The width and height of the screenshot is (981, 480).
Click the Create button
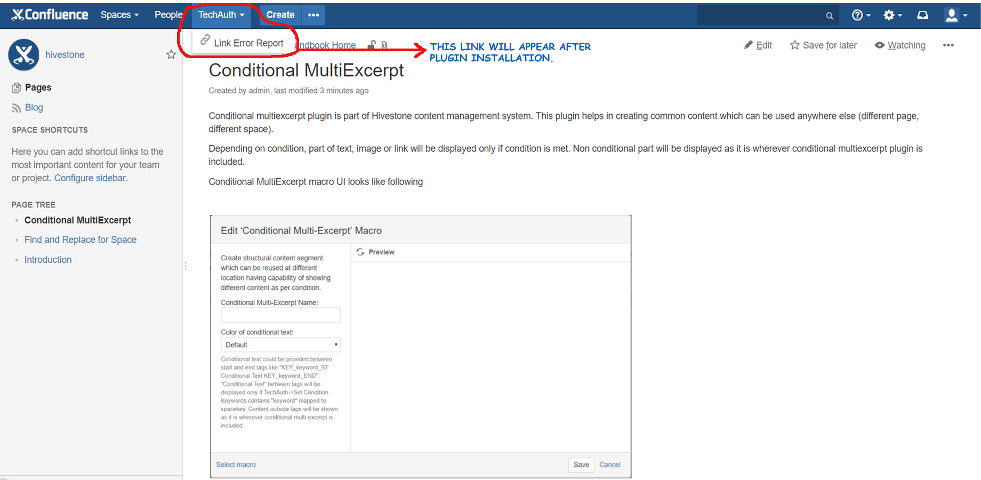280,15
